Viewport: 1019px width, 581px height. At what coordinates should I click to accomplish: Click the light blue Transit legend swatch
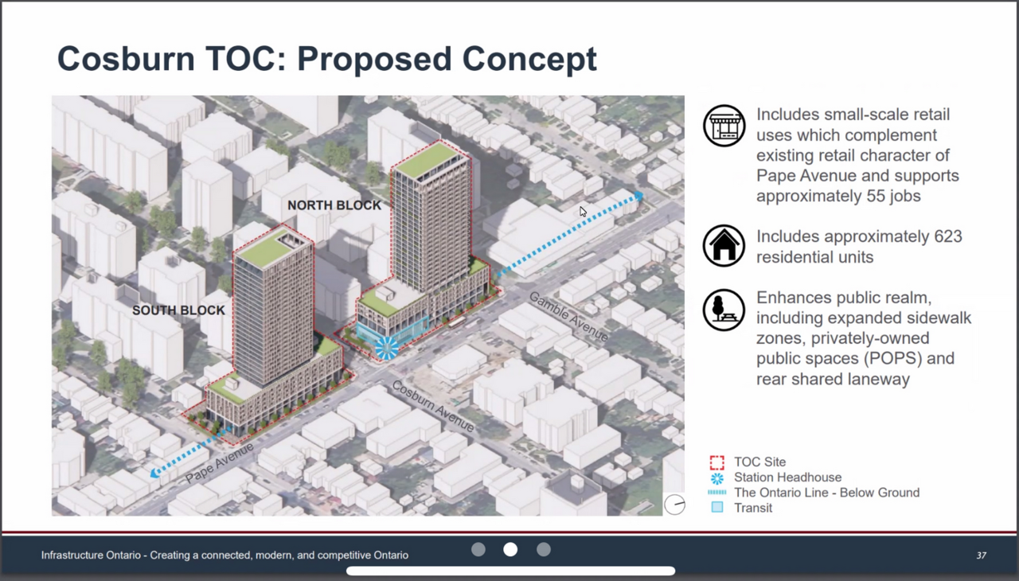click(717, 508)
